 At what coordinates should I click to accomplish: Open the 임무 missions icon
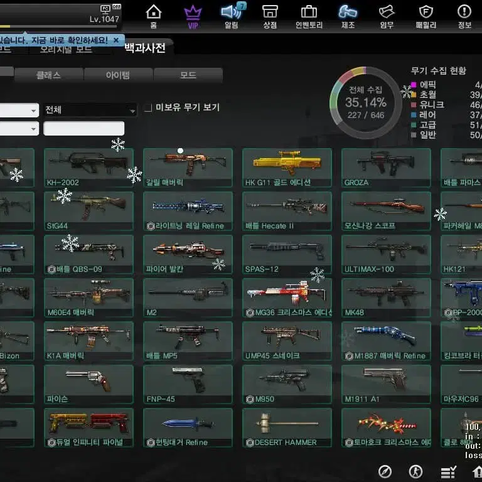(x=387, y=17)
